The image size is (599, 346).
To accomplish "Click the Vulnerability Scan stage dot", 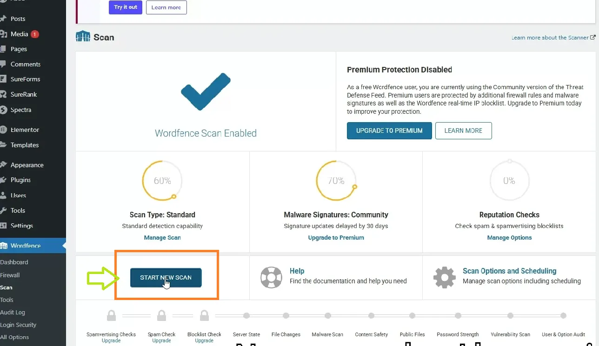I will [x=511, y=316].
